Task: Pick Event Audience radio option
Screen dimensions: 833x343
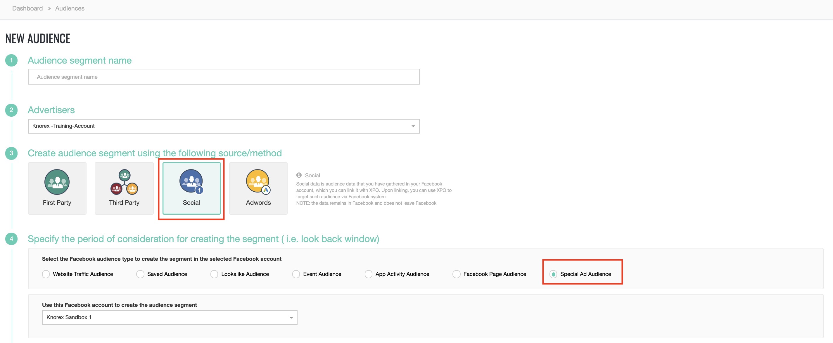Action: (x=296, y=274)
